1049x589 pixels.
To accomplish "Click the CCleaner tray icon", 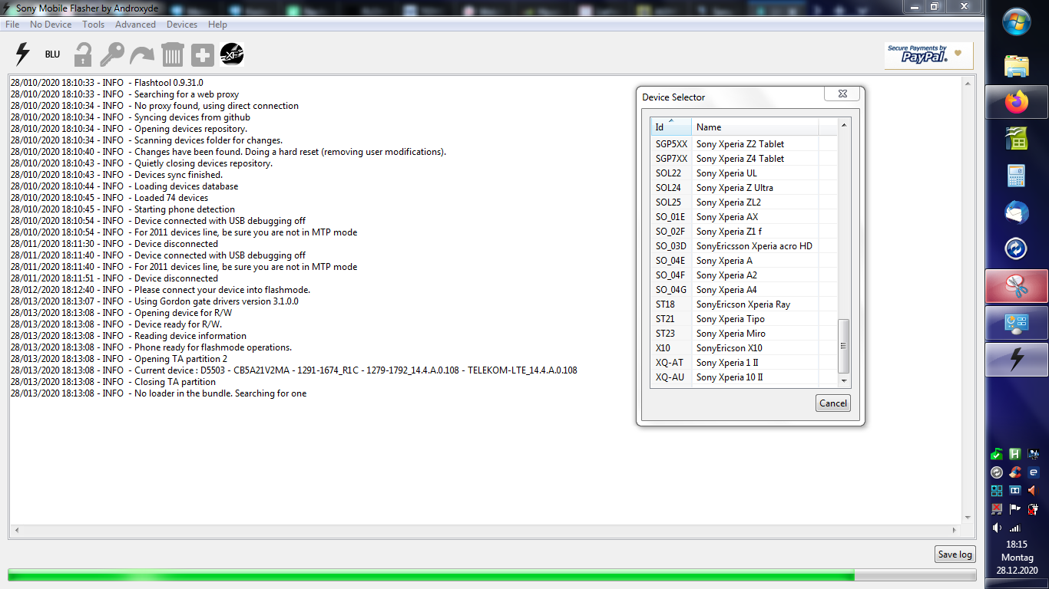I will point(1015,472).
